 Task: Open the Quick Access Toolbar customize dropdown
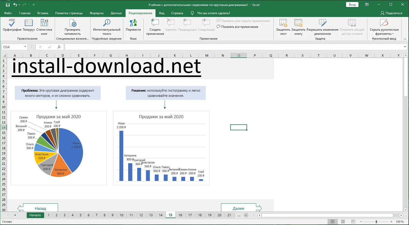click(x=34, y=5)
